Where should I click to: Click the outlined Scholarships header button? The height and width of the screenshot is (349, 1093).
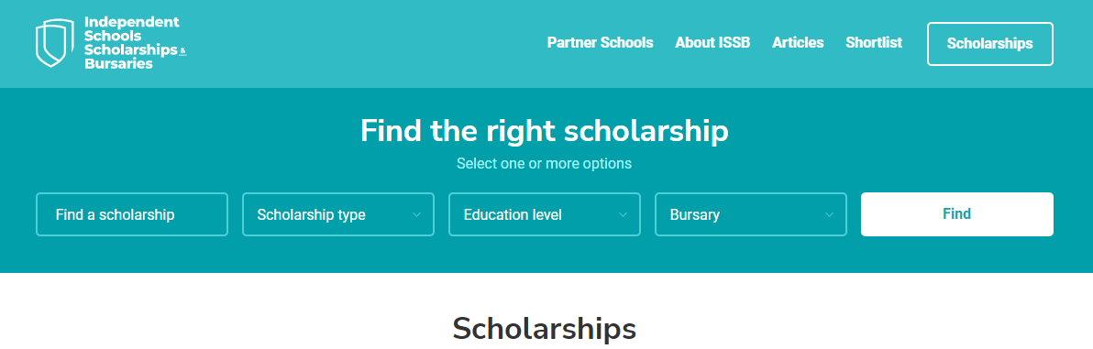click(x=989, y=44)
